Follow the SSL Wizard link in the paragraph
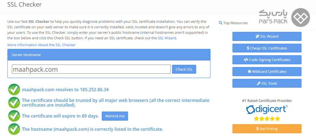316x136 pixels. pyautogui.click(x=167, y=38)
